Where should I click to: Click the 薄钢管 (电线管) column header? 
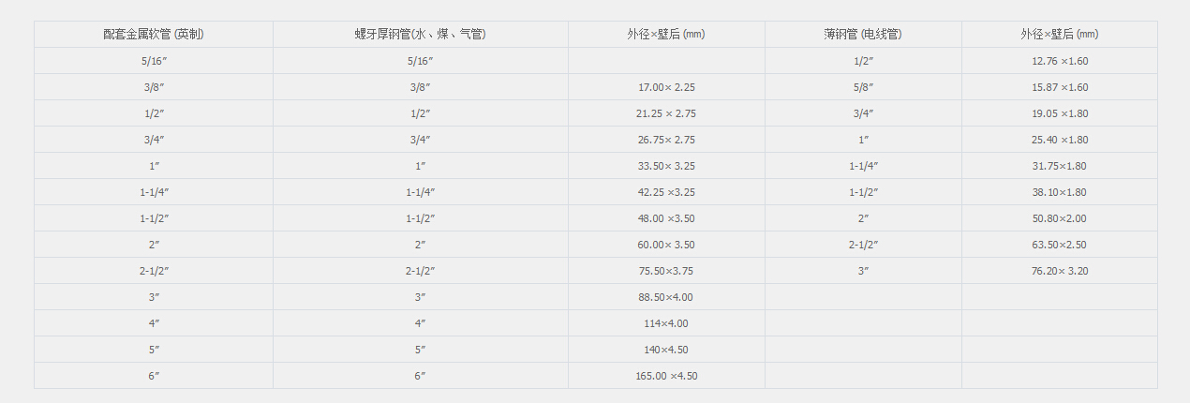pos(863,35)
